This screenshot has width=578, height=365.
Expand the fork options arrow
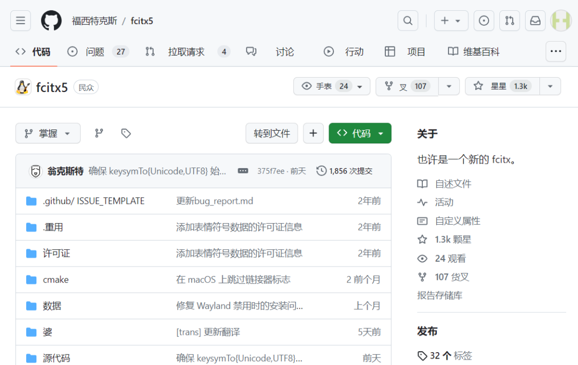[449, 86]
